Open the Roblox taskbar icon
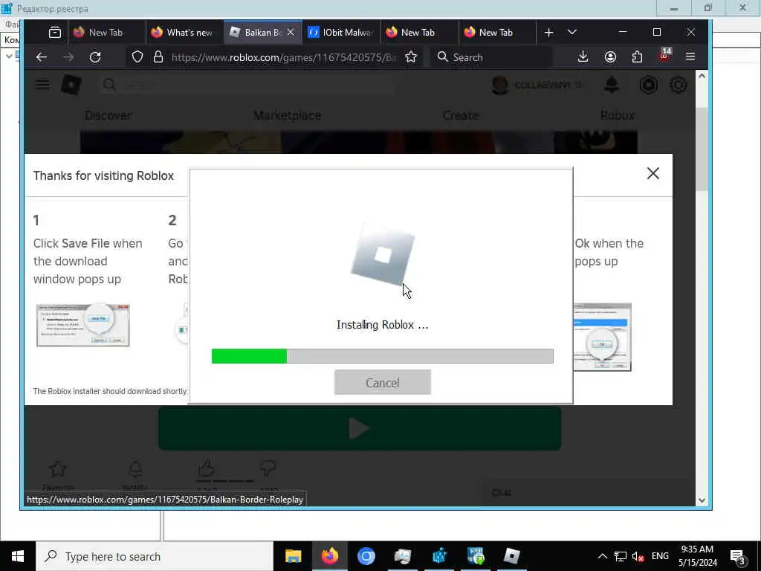The height and width of the screenshot is (571, 761). [x=511, y=556]
